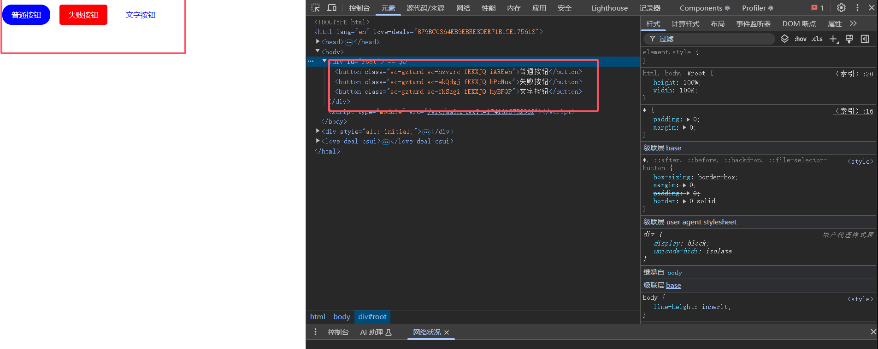The image size is (878, 349).
Task: Click the red error count badge
Action: click(x=817, y=8)
